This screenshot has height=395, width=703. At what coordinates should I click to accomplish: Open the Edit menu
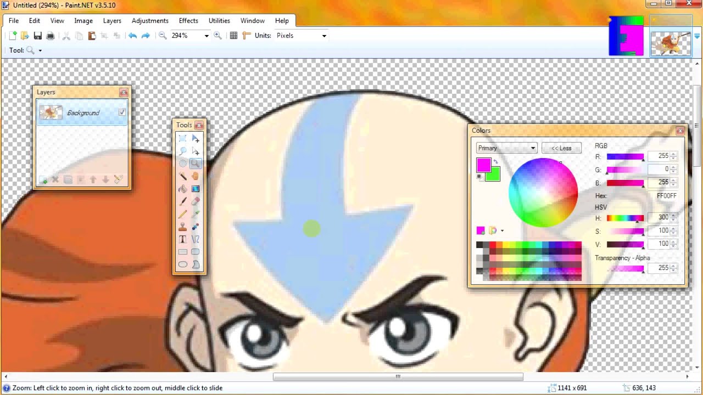tap(35, 21)
